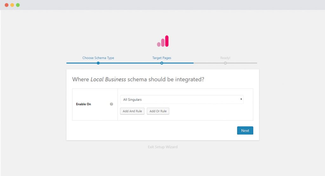
Task: Click the Exit Setup Wizard link
Action: tap(162, 147)
